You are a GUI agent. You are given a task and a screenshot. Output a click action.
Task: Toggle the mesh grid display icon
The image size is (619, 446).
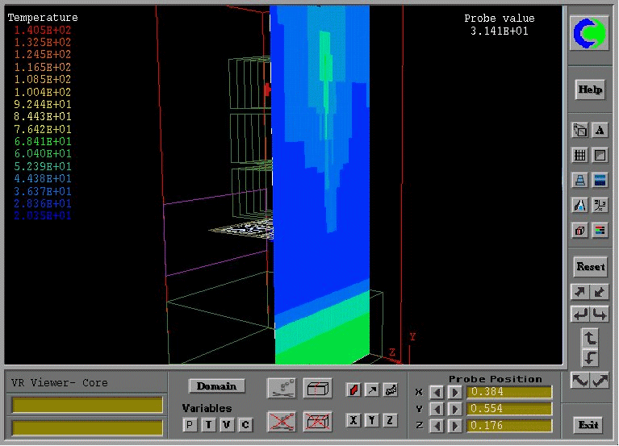pyautogui.click(x=579, y=155)
